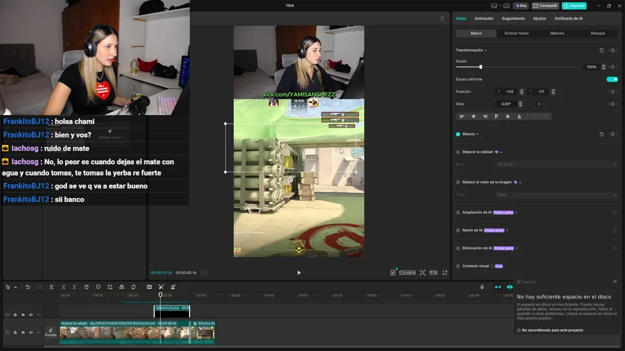Switch to the Animación tab

(484, 19)
